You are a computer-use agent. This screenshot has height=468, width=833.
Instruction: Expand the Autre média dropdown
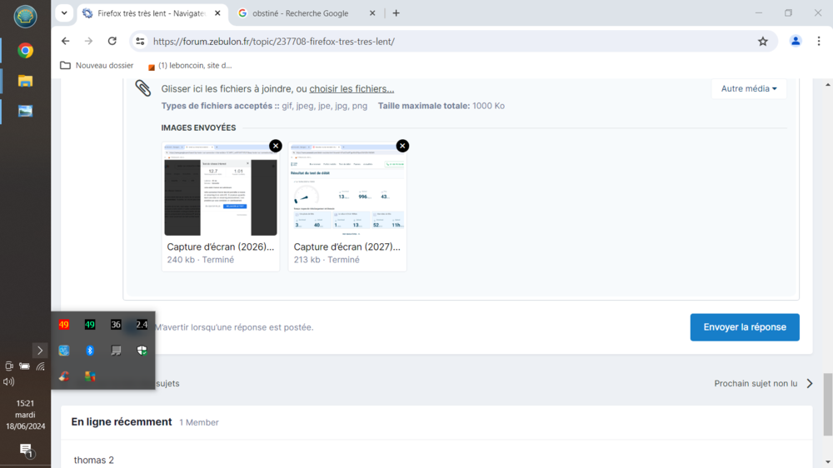749,89
